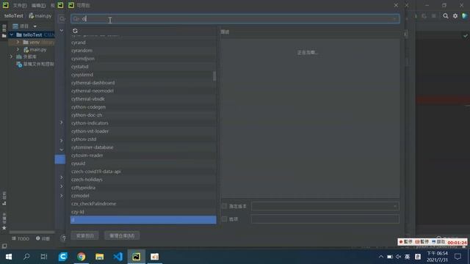The height and width of the screenshot is (264, 470).
Task: Switch to PyCharm in the taskbar
Action: (x=137, y=257)
